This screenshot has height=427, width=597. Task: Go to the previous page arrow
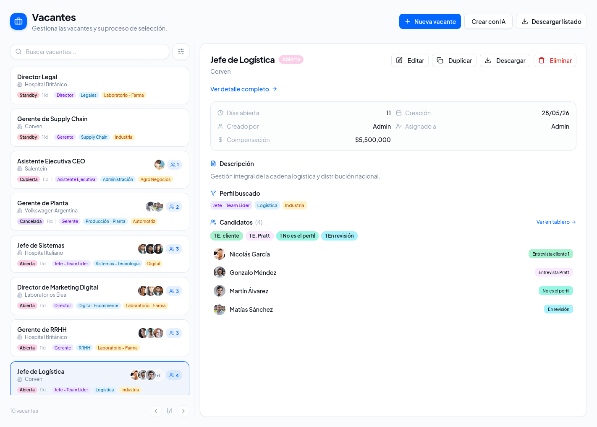coord(156,411)
